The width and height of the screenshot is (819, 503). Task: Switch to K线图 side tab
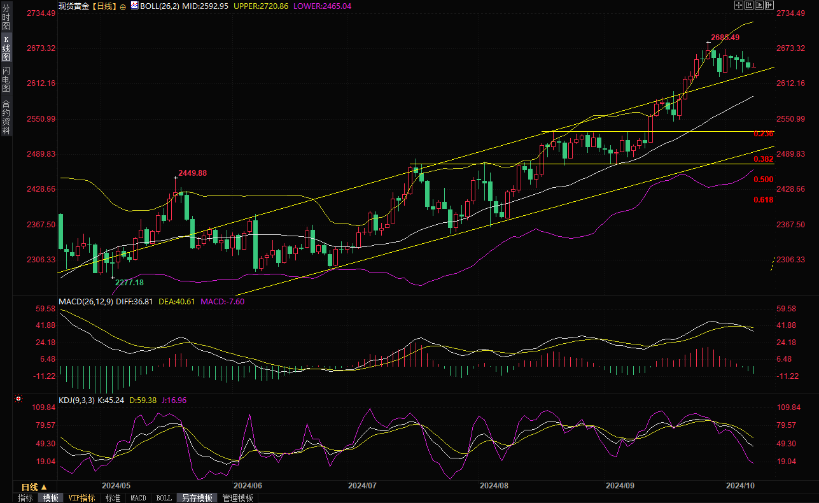pyautogui.click(x=6, y=48)
